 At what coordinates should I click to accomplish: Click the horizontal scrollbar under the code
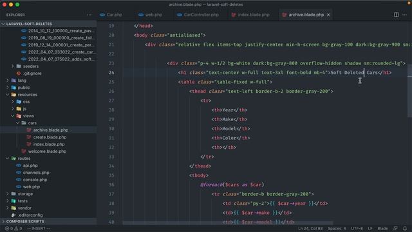point(228,223)
